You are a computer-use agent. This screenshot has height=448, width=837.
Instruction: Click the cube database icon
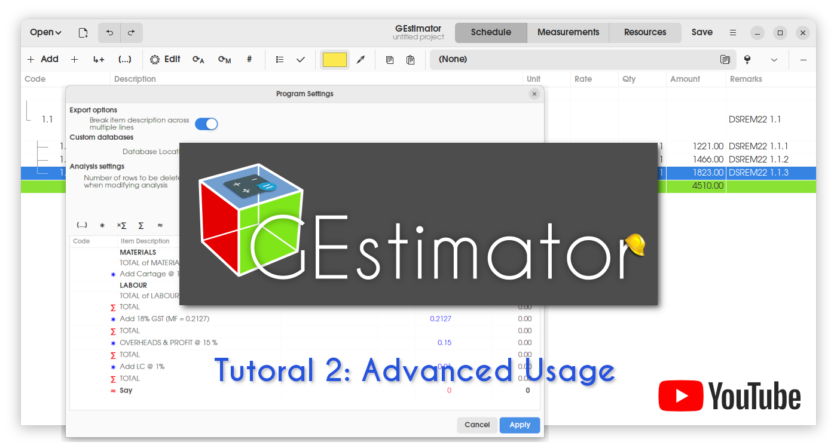747,59
